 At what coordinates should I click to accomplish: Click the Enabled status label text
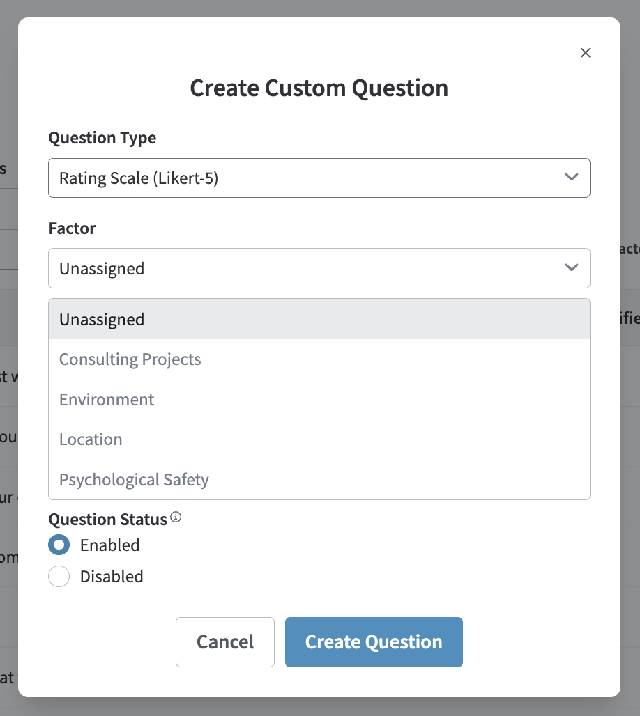[x=109, y=545]
